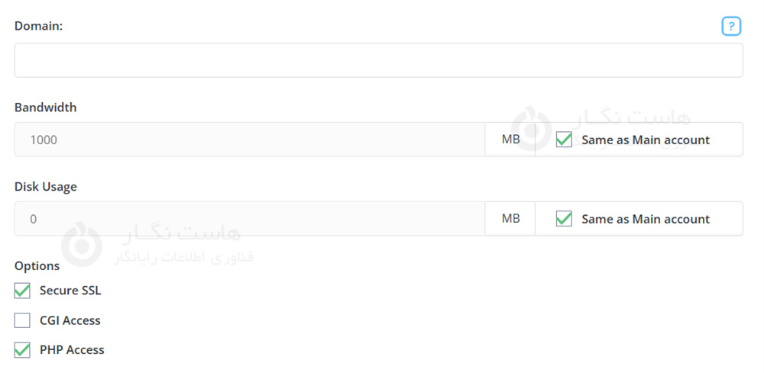Open the help question mark icon
This screenshot has width=764, height=373.
point(731,27)
